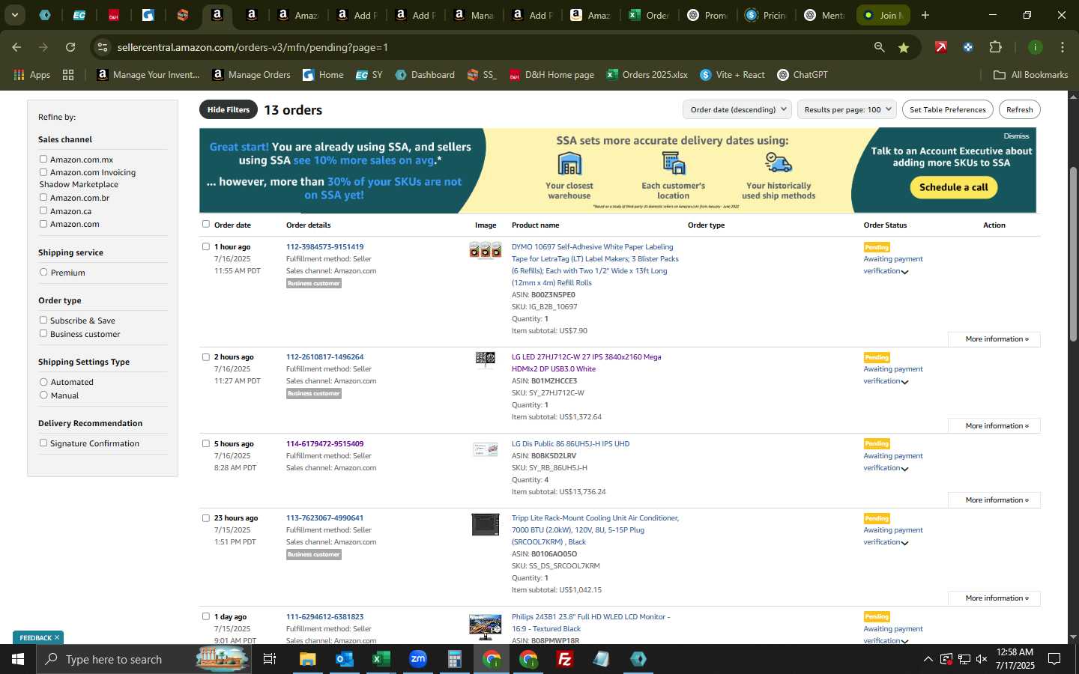Open Results per page dropdown
This screenshot has height=674, width=1079.
pyautogui.click(x=847, y=109)
